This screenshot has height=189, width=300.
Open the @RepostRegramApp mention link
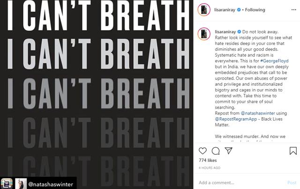click(236, 119)
